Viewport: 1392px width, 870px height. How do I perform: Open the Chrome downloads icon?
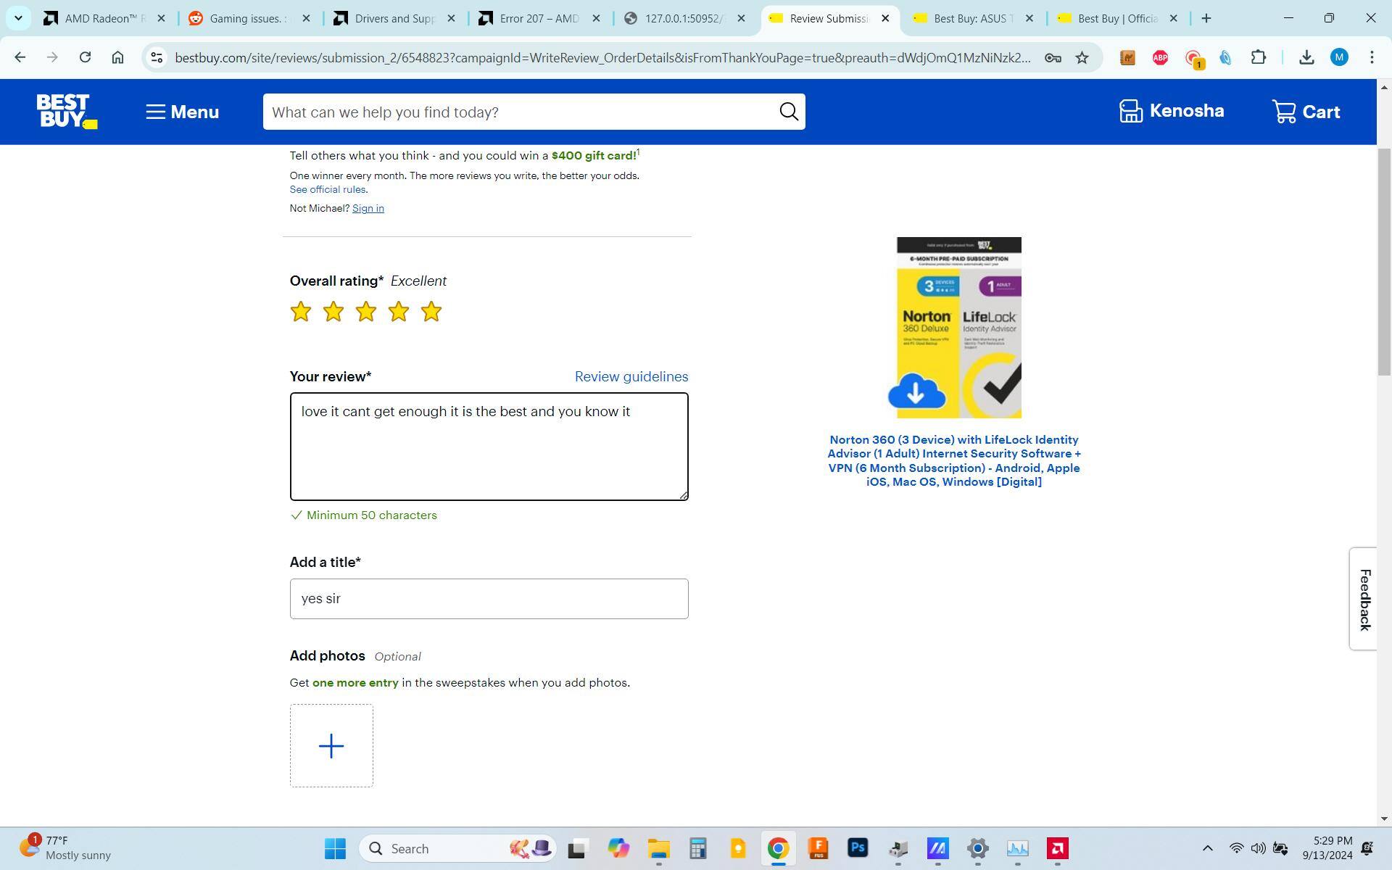point(1306,57)
